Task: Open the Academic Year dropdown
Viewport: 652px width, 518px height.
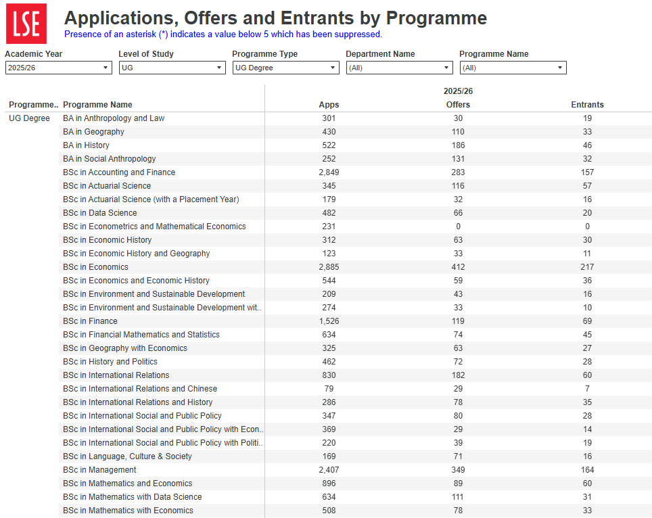Action: pyautogui.click(x=58, y=68)
